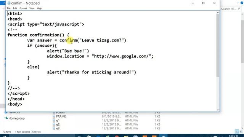Select the FRAME file in Explorer

(61, 116)
